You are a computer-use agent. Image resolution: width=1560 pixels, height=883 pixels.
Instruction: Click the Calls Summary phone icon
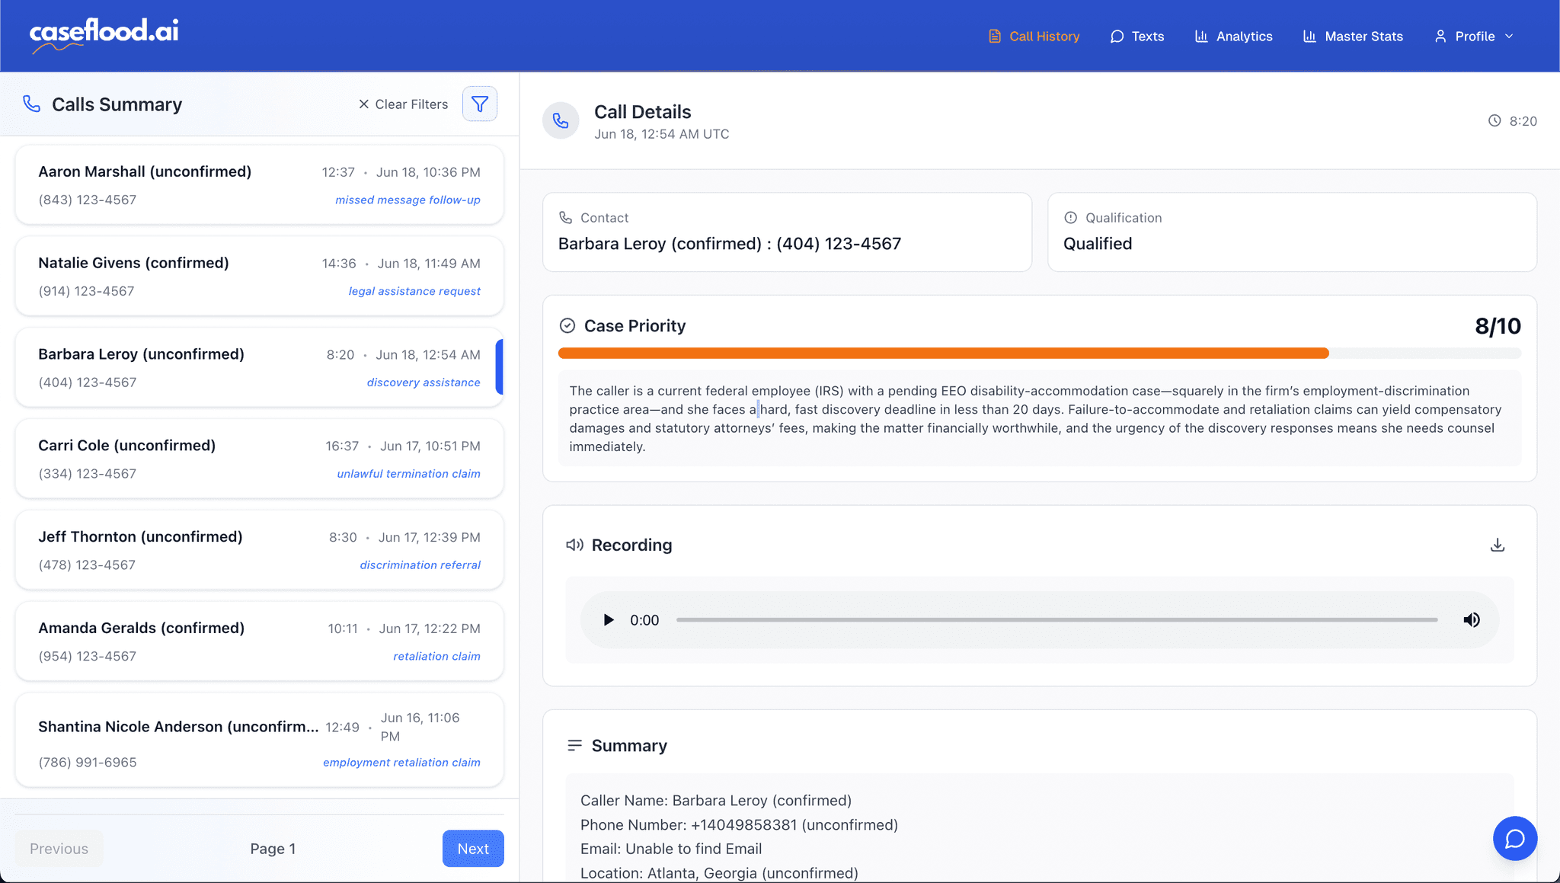coord(31,104)
